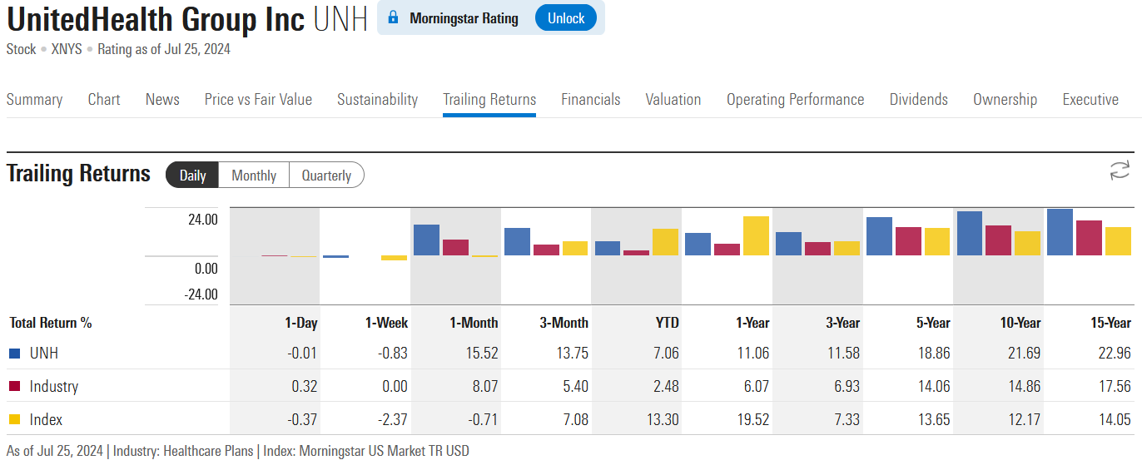Click the red Industry legend swatch
The height and width of the screenshot is (465, 1142).
(14, 387)
